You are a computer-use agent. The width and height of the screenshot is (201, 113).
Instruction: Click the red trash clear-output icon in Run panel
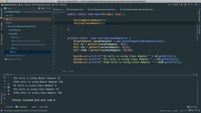pyautogui.click(x=8, y=94)
